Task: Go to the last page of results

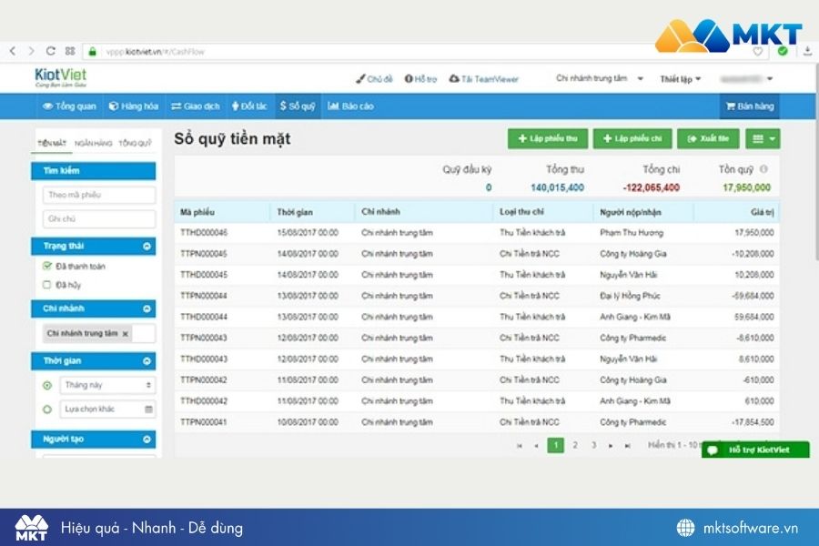Action: tap(627, 446)
